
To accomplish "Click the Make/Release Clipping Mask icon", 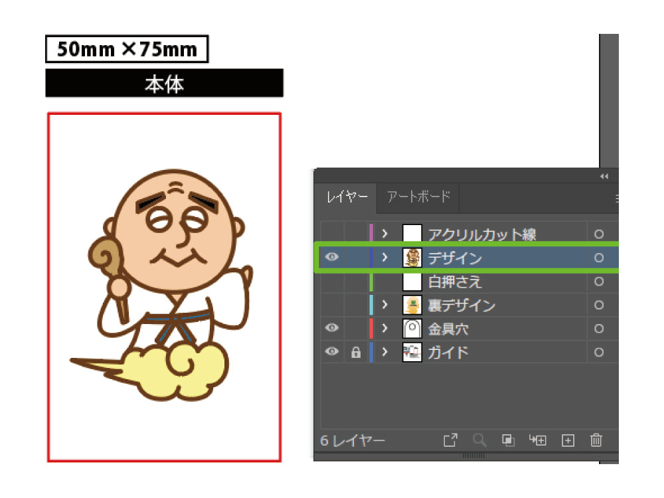I will click(508, 440).
